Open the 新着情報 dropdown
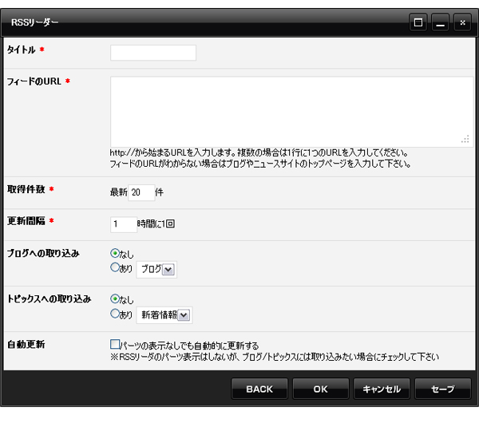This screenshot has height=423, width=479. coord(164,315)
